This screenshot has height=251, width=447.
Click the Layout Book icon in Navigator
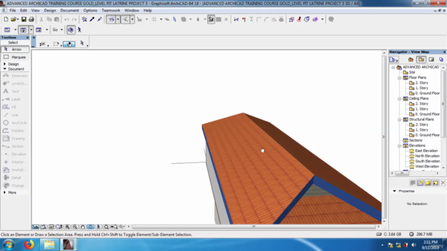(432, 59)
